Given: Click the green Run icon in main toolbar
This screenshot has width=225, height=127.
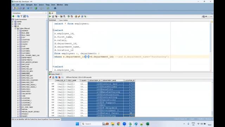Looking at the screenshot, I should click(36, 8).
